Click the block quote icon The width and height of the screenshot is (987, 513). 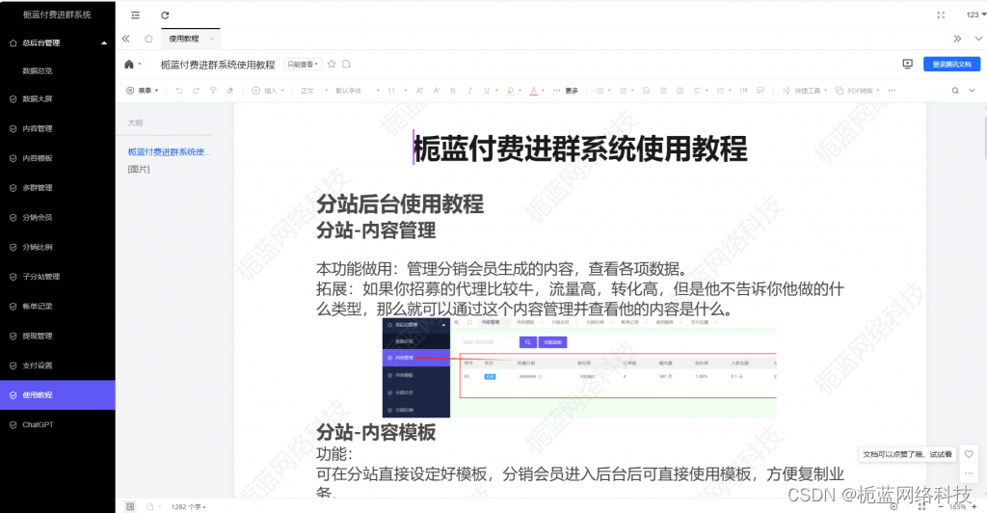coord(743,91)
